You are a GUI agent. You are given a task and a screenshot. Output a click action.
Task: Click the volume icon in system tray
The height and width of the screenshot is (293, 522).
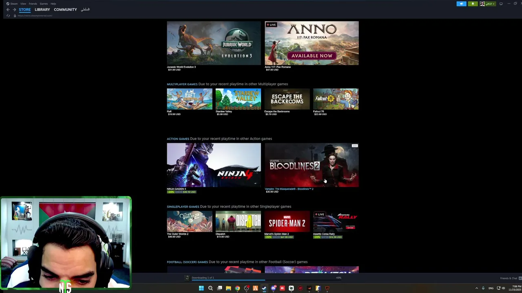pyautogui.click(x=503, y=288)
